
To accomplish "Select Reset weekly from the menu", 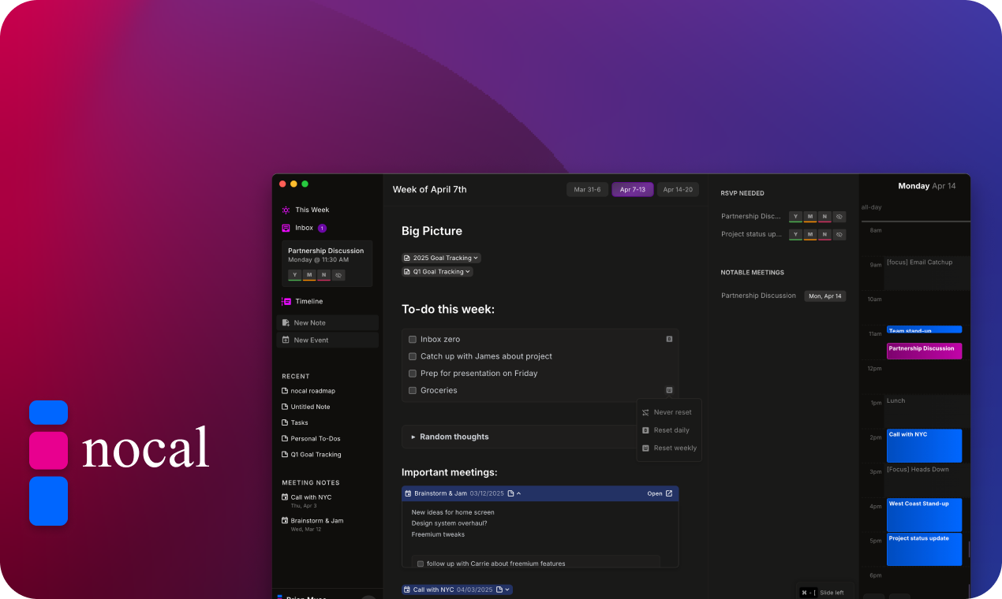I will coord(675,448).
